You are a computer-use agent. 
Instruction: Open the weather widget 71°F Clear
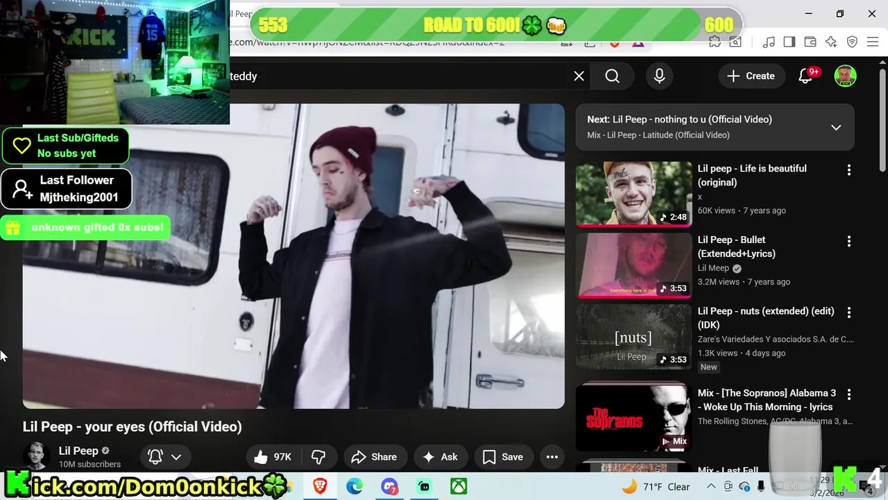coord(656,487)
